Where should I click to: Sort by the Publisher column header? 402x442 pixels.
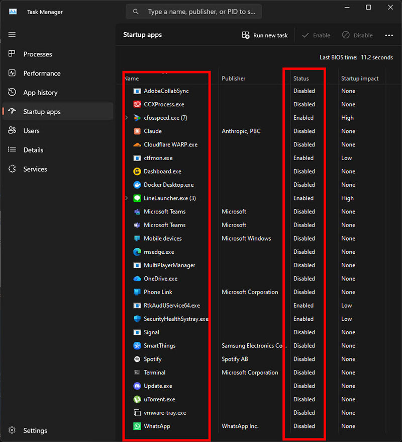234,79
